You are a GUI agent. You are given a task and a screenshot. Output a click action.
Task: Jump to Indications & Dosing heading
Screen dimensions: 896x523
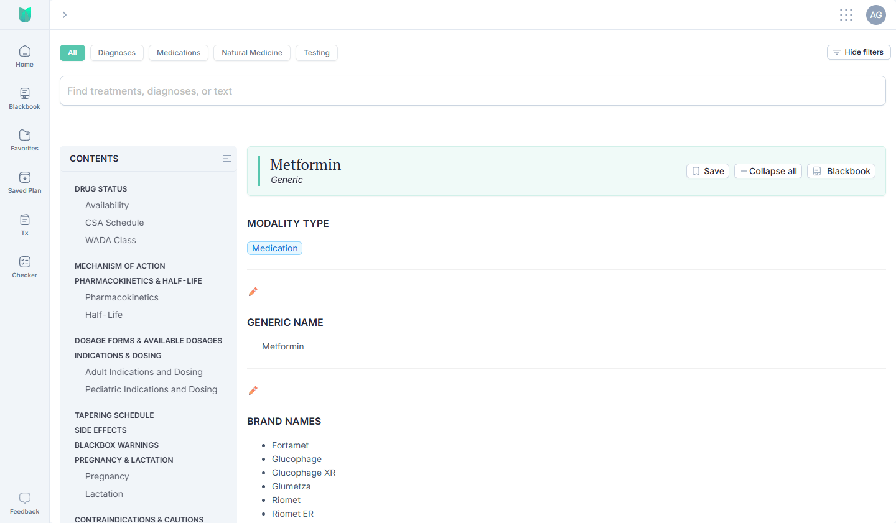pos(118,356)
